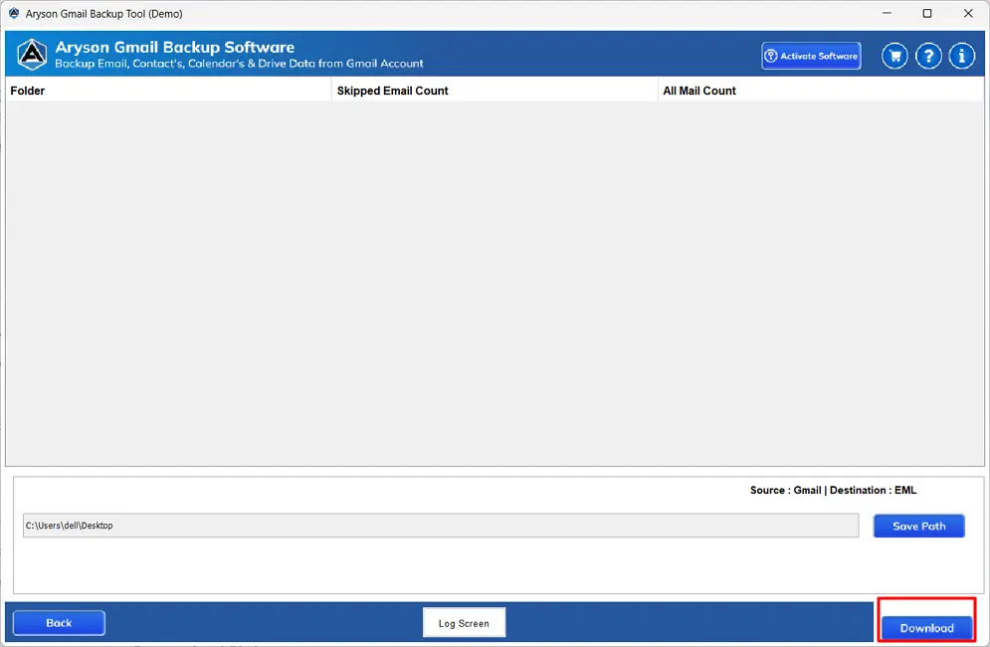990x647 pixels.
Task: Open the info about icon
Action: 961,56
